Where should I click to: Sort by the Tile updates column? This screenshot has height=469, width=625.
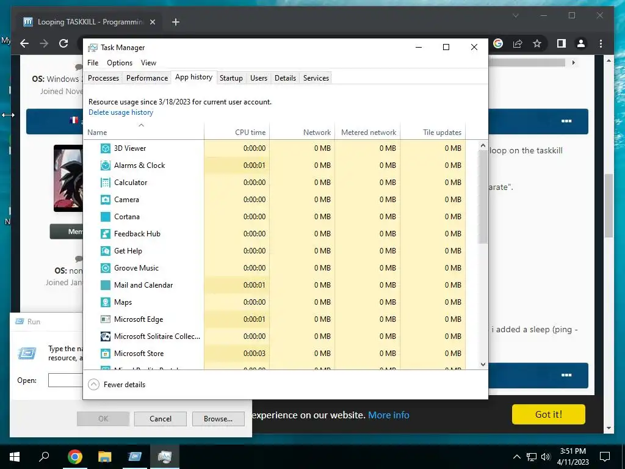click(433, 132)
